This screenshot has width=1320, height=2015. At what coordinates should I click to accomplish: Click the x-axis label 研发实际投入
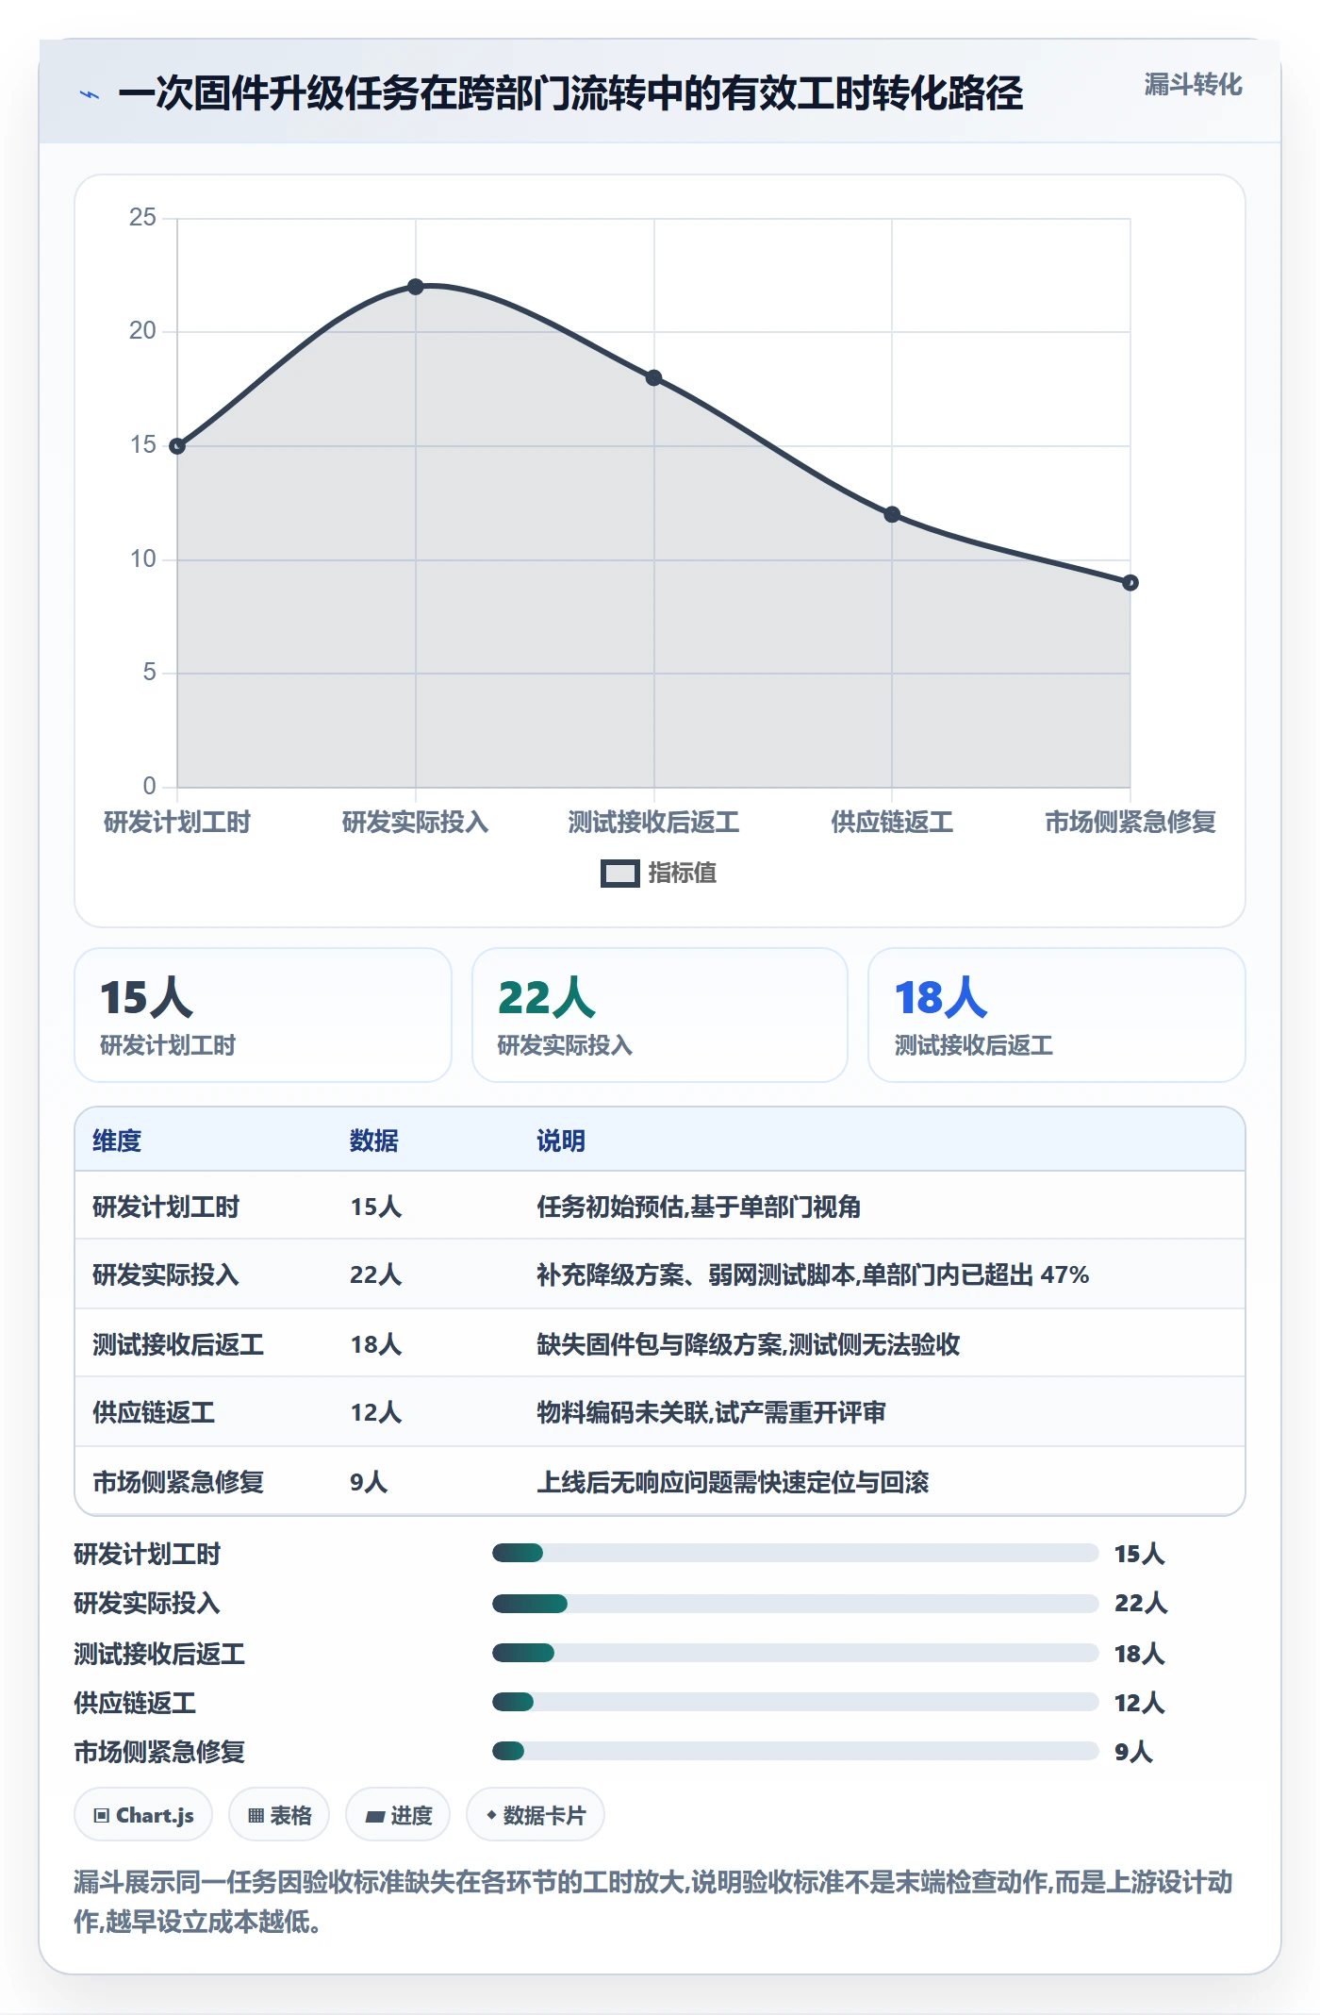[x=416, y=823]
